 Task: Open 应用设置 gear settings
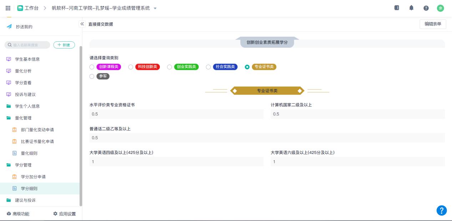[64, 214]
